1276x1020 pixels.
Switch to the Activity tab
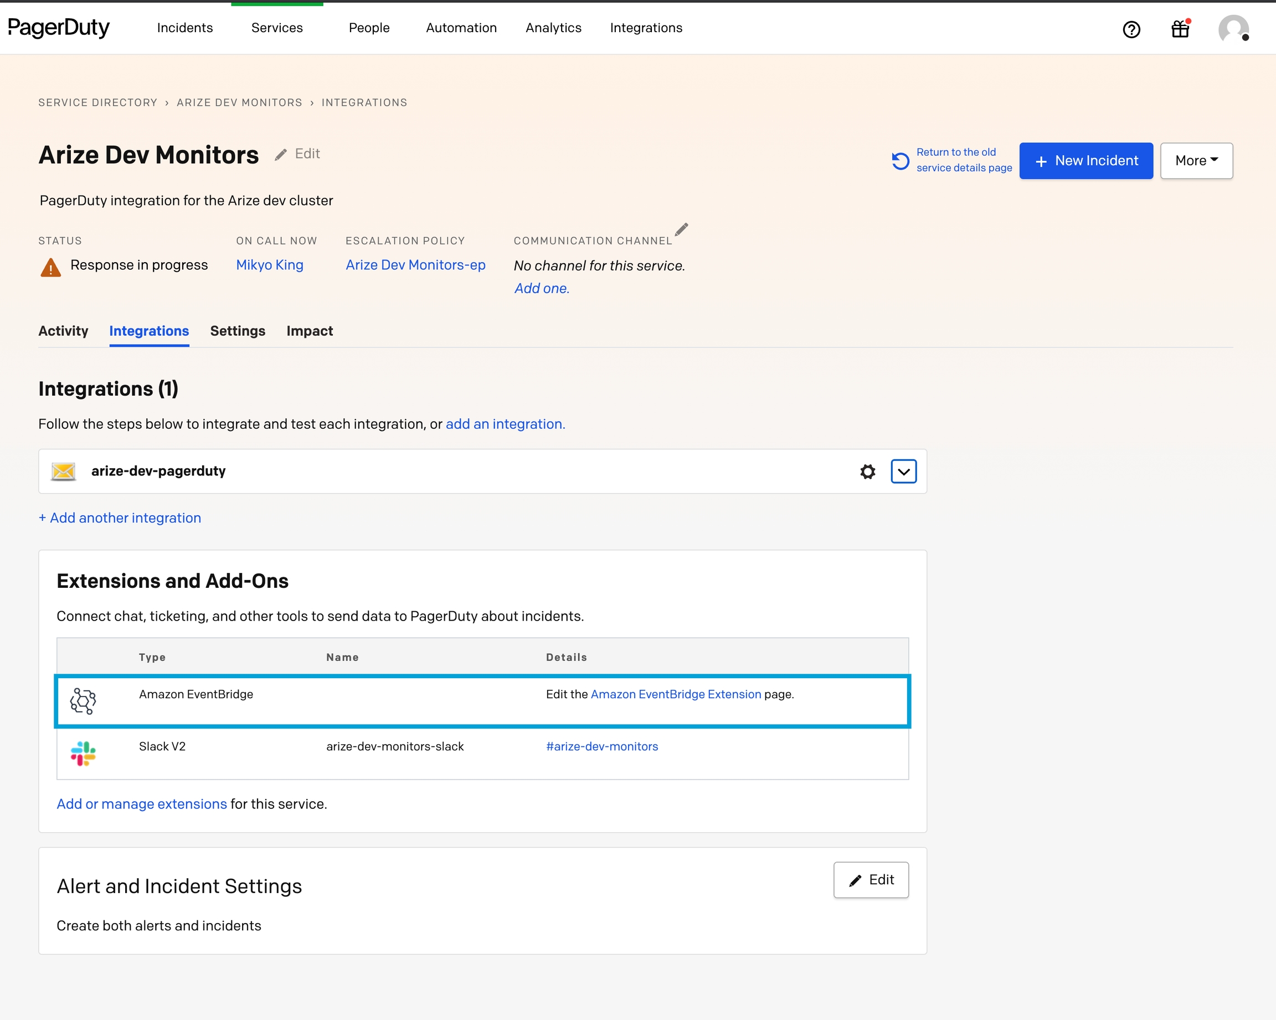click(63, 331)
